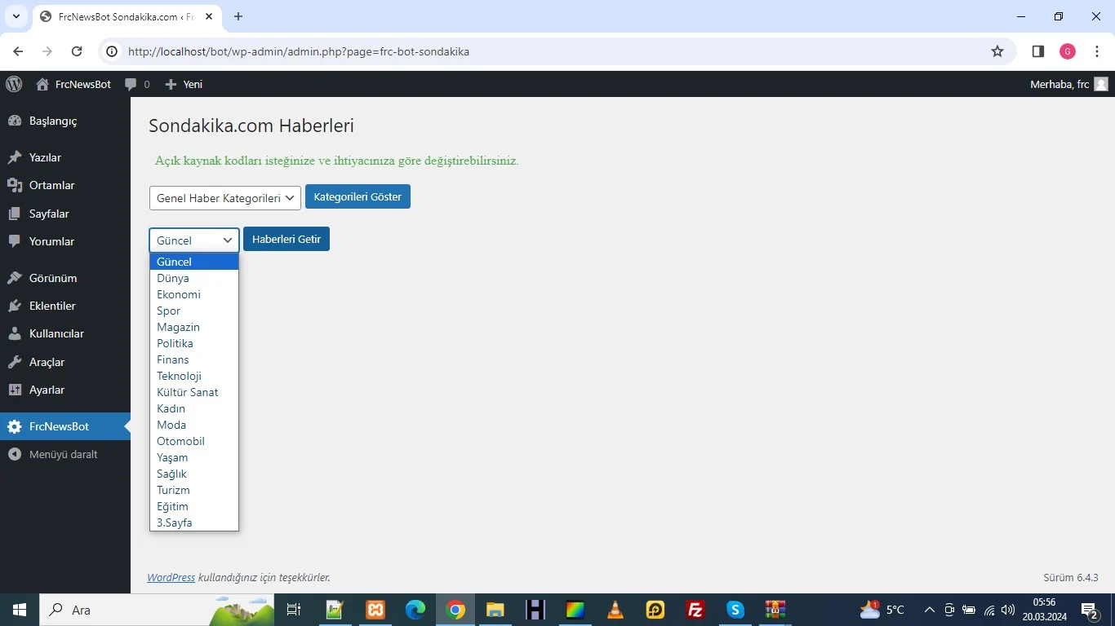Launch XAMPP from the taskbar
Image resolution: width=1115 pixels, height=626 pixels.
(375, 610)
